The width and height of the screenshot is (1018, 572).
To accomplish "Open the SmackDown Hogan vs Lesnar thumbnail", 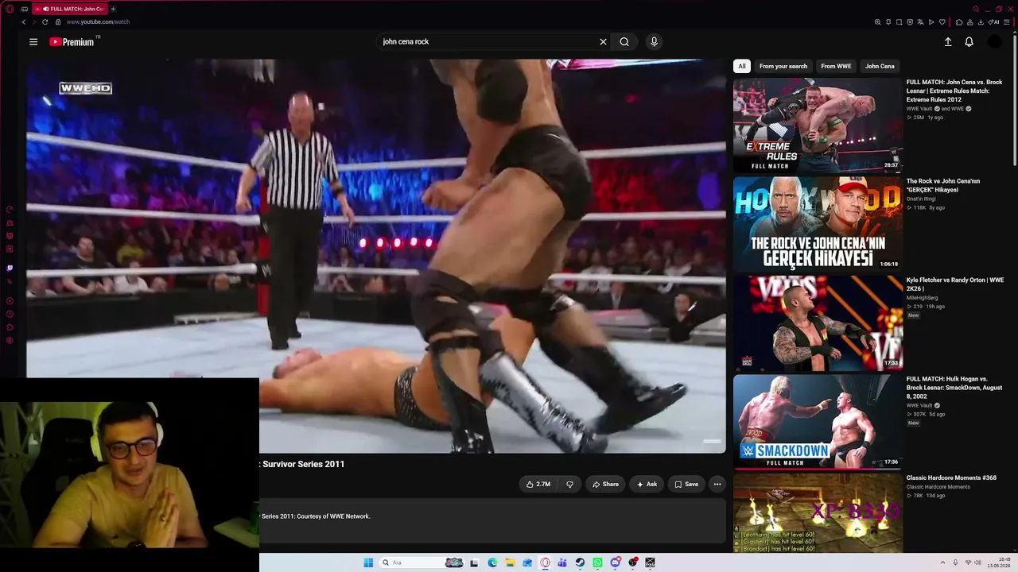I will click(x=818, y=422).
